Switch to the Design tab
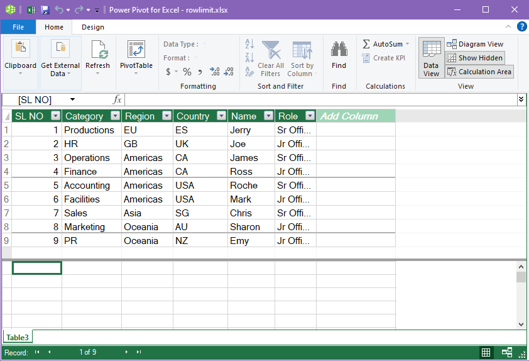 (x=93, y=27)
